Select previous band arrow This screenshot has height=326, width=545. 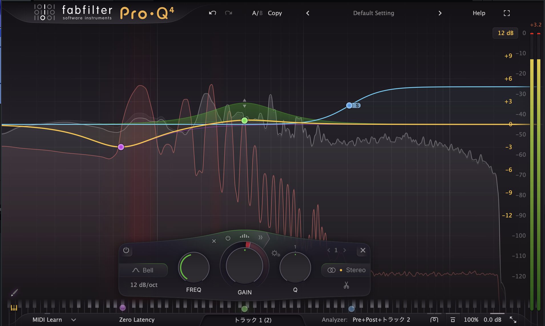pyautogui.click(x=329, y=250)
